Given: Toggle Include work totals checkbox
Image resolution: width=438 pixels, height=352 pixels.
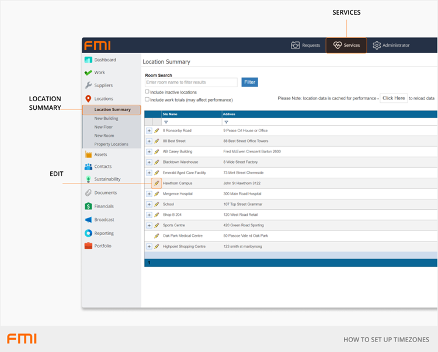Looking at the screenshot, I should [147, 99].
